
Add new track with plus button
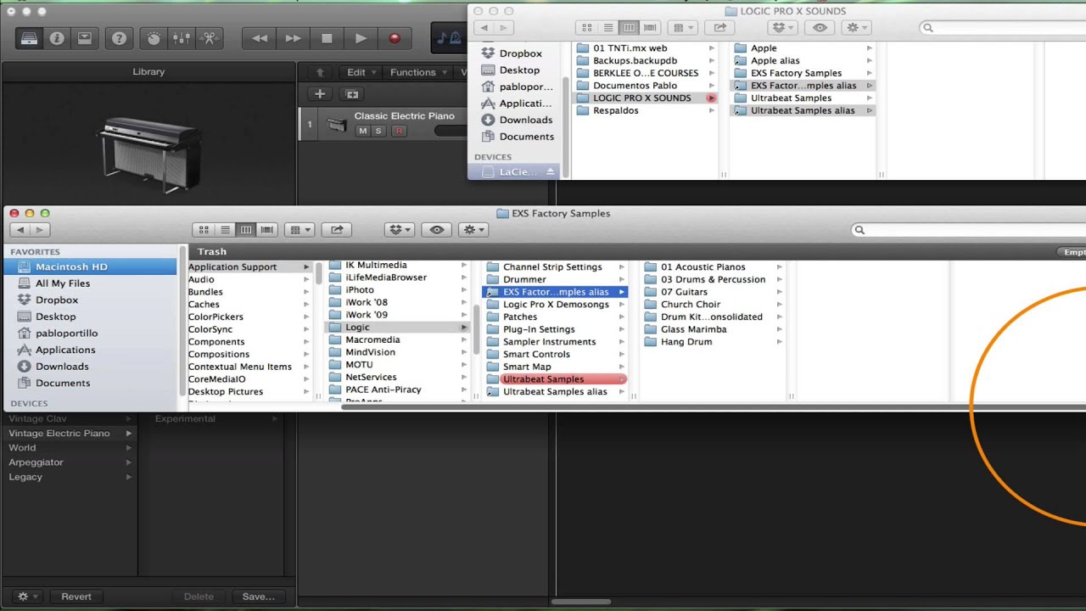320,94
